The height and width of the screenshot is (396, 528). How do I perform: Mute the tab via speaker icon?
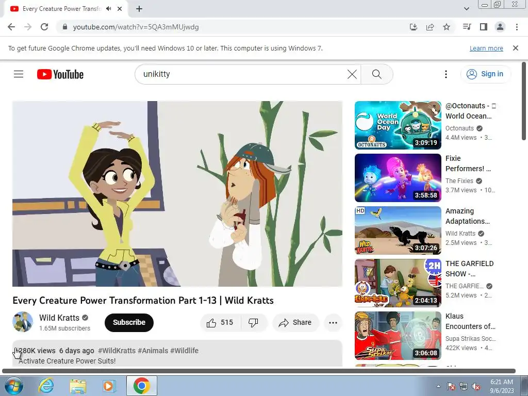[x=108, y=9]
